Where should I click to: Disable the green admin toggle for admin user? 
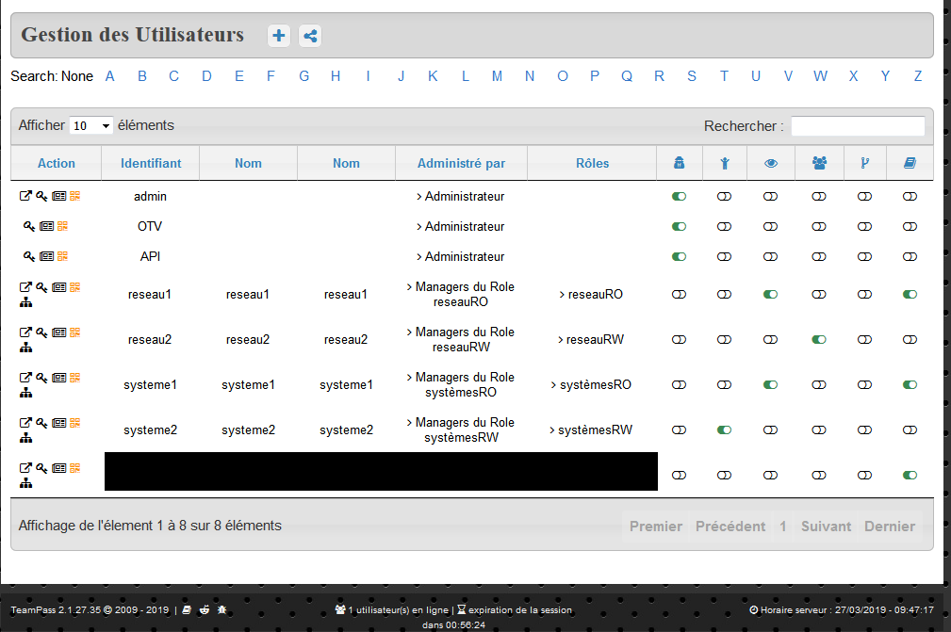[x=679, y=196]
